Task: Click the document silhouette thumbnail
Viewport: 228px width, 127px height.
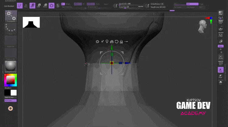Action: (x=31, y=22)
